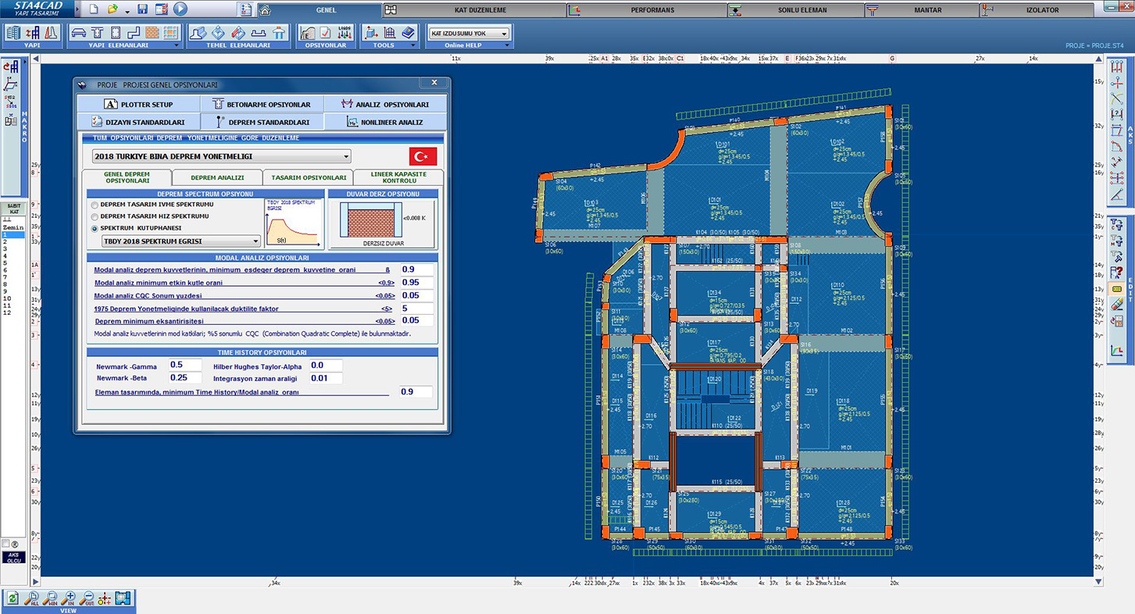Click the first icon in MAKRO panel
Screen dimensions: 1135x614
[11, 69]
